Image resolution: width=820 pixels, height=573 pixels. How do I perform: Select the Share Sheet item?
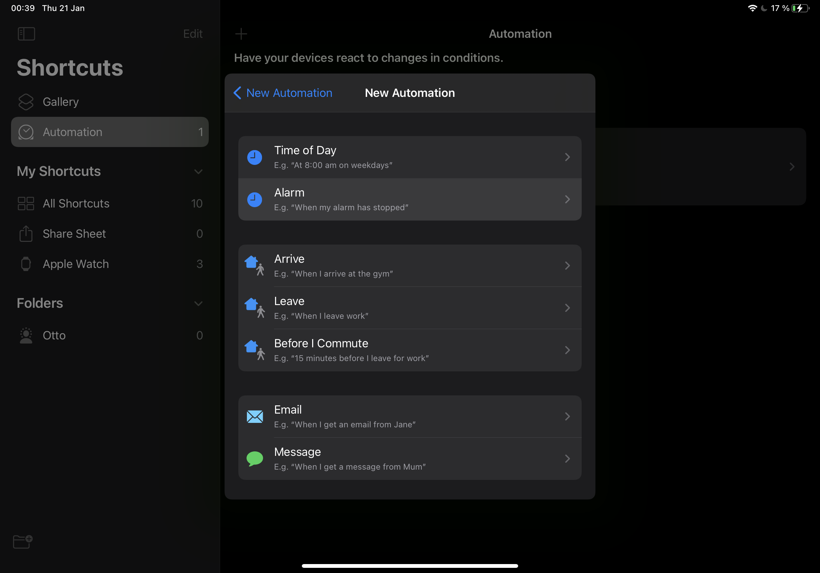74,234
